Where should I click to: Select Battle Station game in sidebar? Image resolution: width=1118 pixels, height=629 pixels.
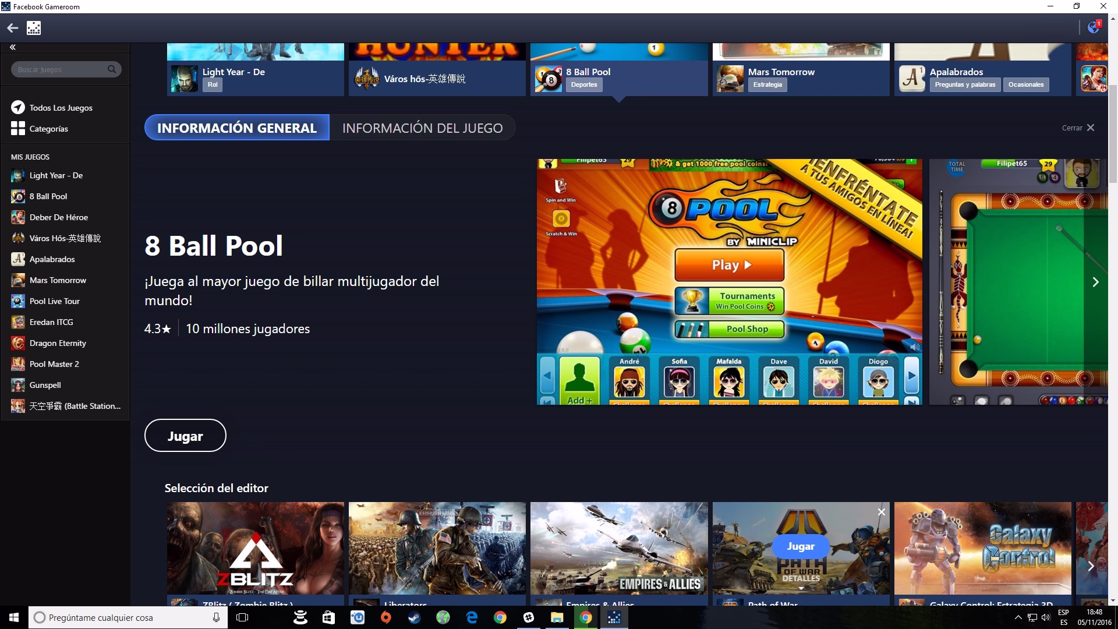[66, 406]
